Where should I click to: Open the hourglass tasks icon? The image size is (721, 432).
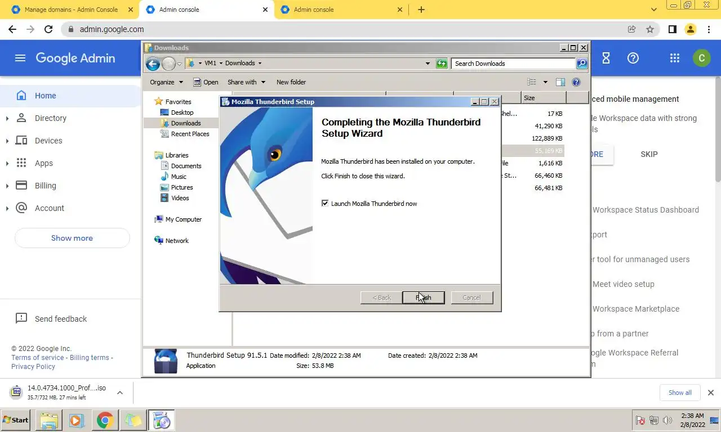point(606,58)
